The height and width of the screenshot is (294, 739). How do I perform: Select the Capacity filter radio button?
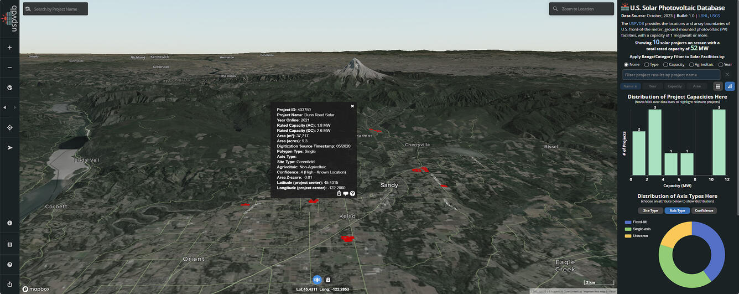665,65
